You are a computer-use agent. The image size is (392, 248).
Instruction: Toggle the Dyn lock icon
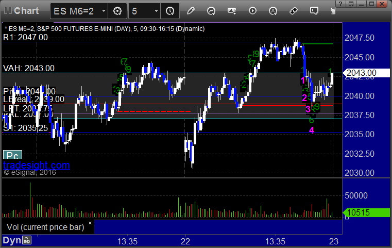click(x=27, y=240)
